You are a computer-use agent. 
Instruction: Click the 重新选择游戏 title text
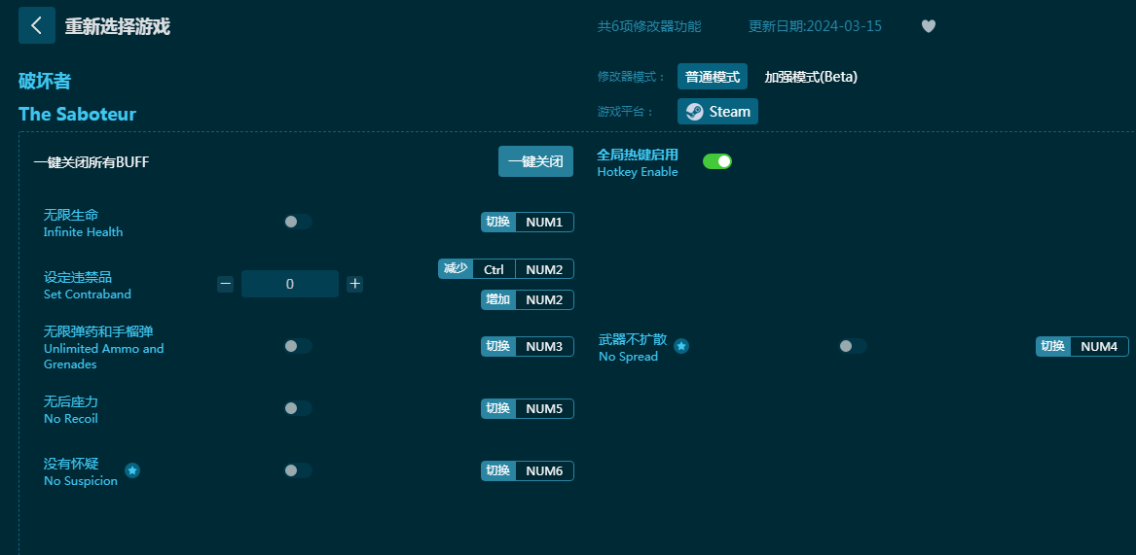(118, 27)
